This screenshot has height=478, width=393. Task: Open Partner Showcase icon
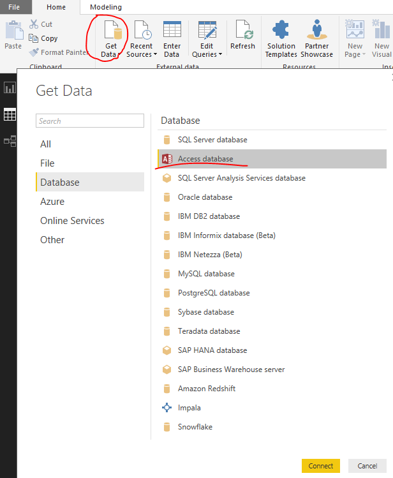pyautogui.click(x=317, y=29)
